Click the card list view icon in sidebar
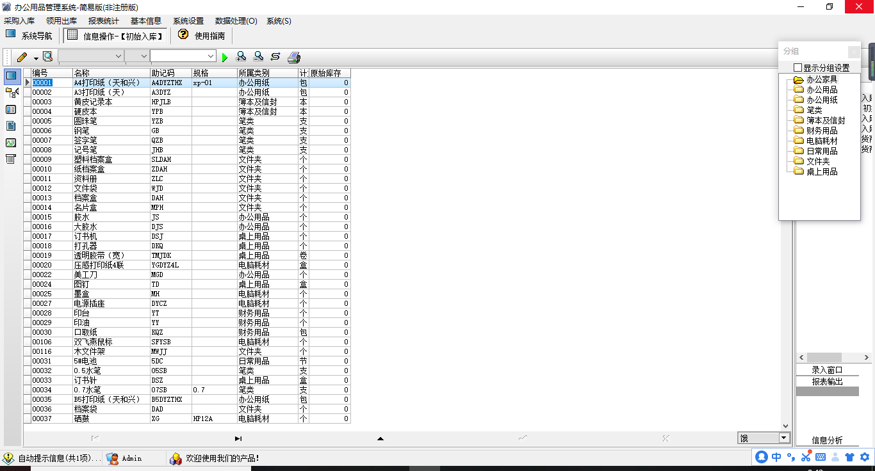This screenshot has height=471, width=875. pyautogui.click(x=11, y=109)
